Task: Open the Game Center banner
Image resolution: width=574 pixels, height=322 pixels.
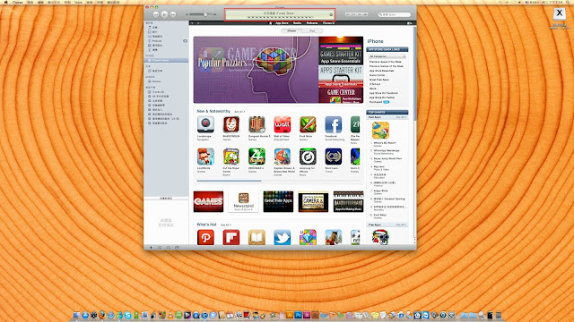Action: [x=341, y=96]
